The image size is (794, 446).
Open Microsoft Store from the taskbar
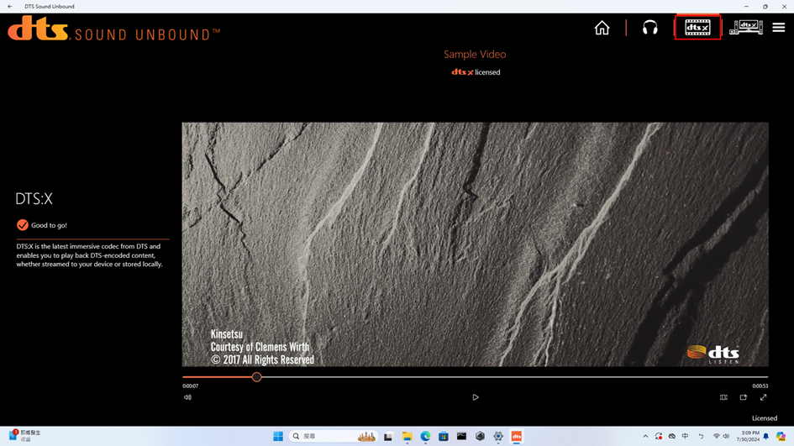(444, 437)
